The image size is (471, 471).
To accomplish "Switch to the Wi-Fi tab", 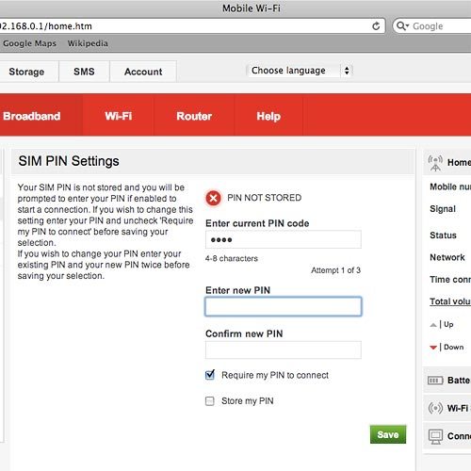I will point(119,116).
